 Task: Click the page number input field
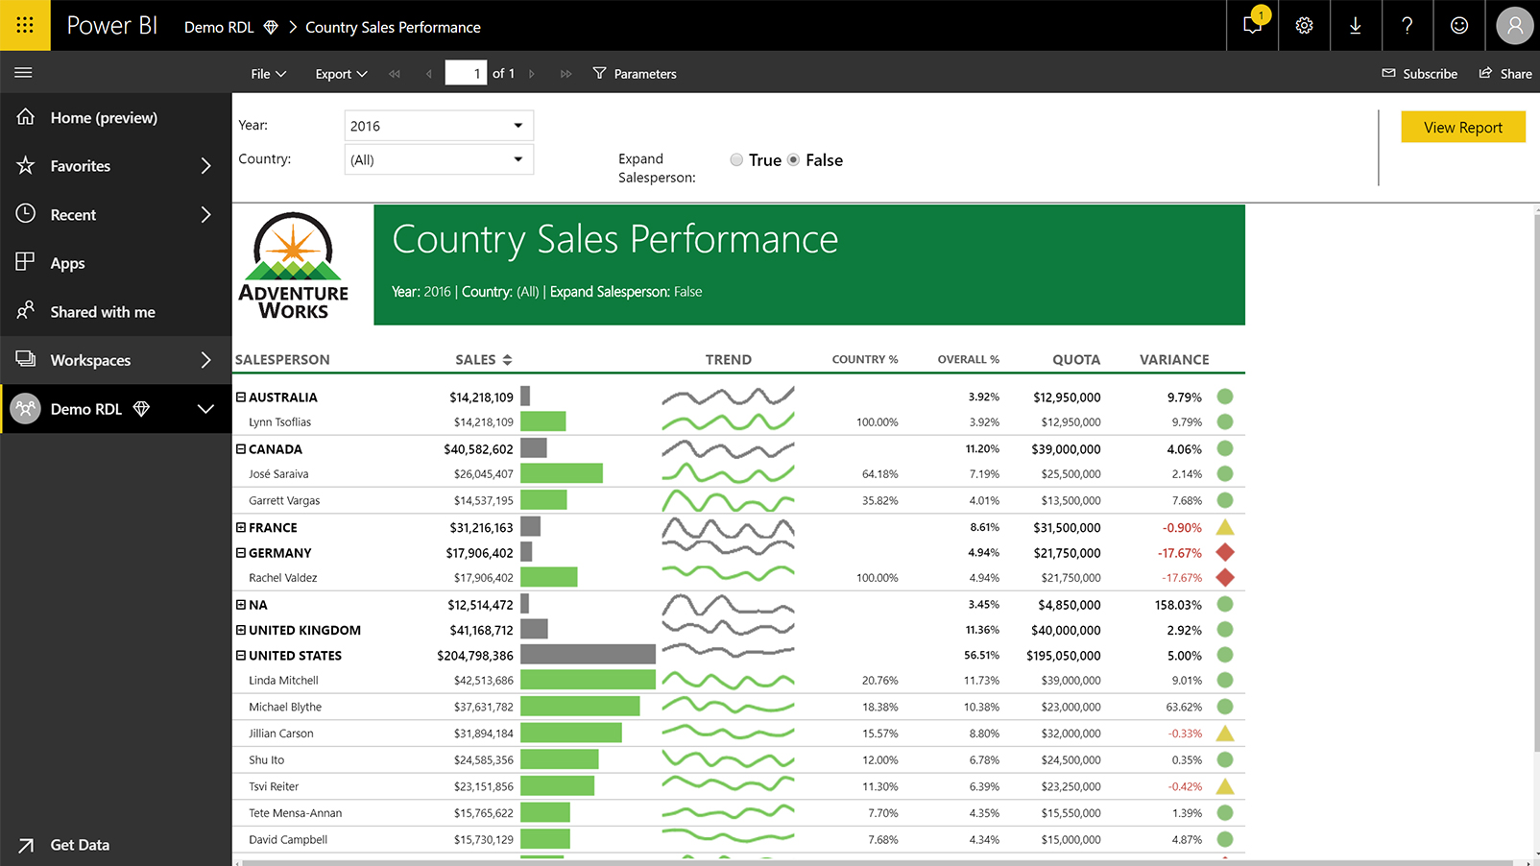(467, 72)
